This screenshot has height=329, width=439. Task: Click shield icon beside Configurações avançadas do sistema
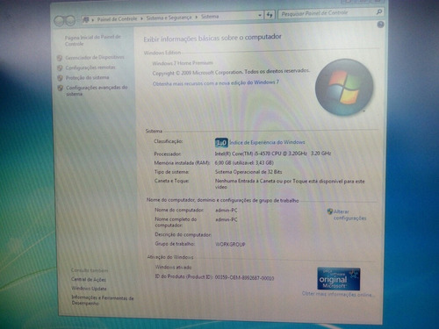[x=61, y=88]
